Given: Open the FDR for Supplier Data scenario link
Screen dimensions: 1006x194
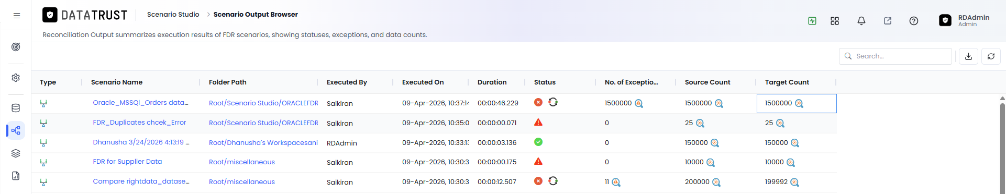Looking at the screenshot, I should pos(127,162).
